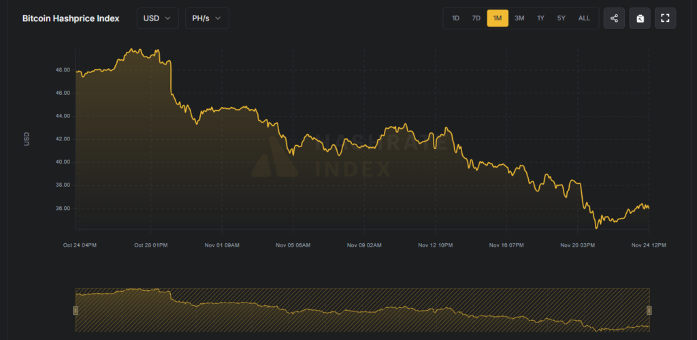
Task: Click the share chart icon
Action: (x=614, y=18)
